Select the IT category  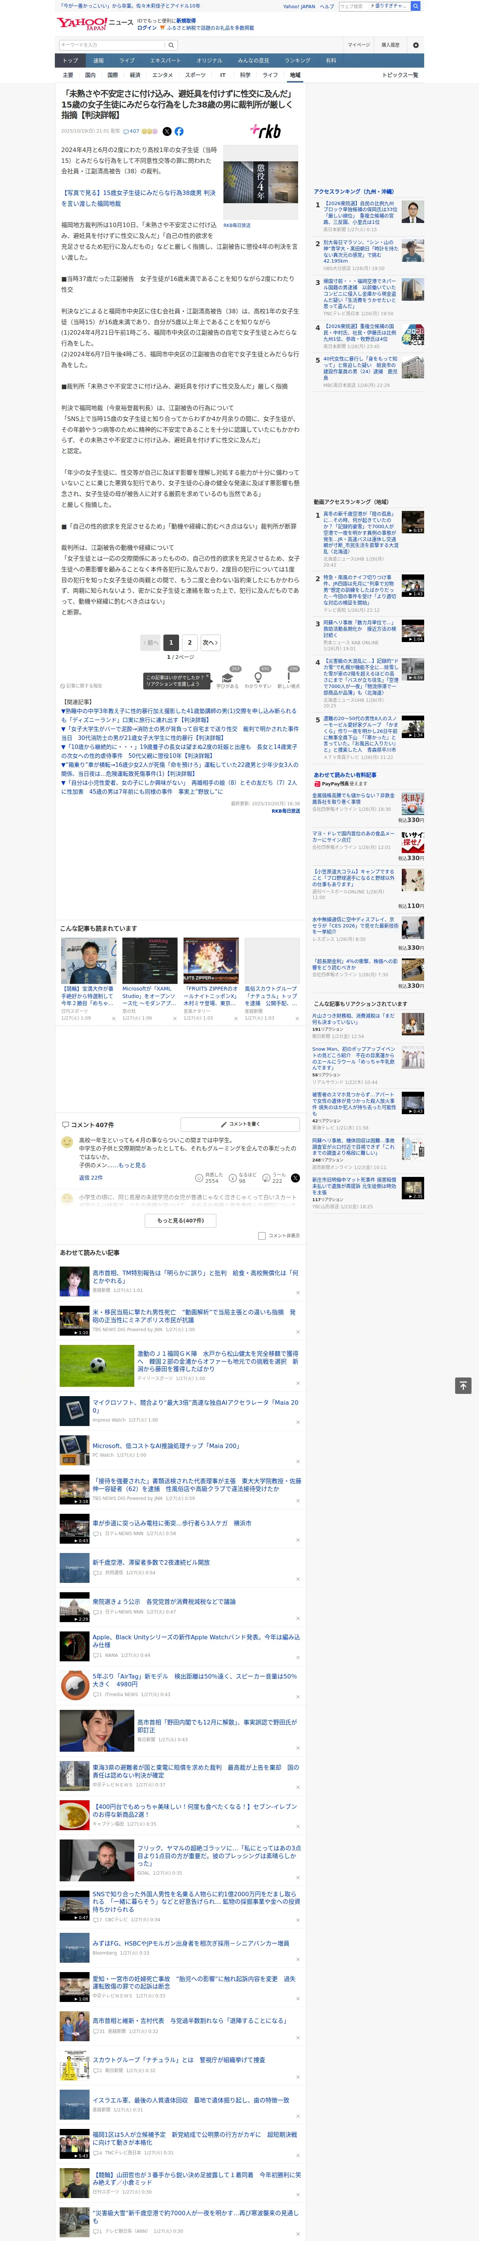(x=223, y=75)
